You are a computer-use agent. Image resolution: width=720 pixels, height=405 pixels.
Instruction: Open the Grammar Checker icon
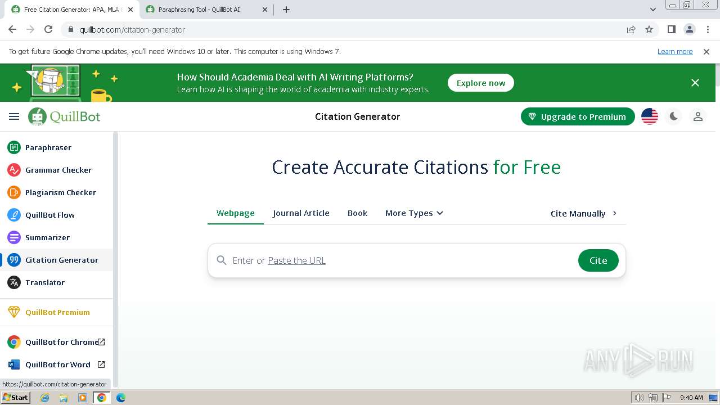pos(14,170)
